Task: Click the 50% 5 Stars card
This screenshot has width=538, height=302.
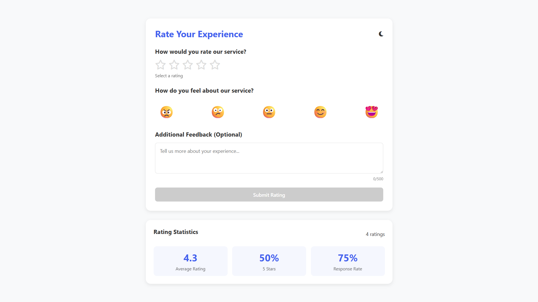Action: [269, 261]
